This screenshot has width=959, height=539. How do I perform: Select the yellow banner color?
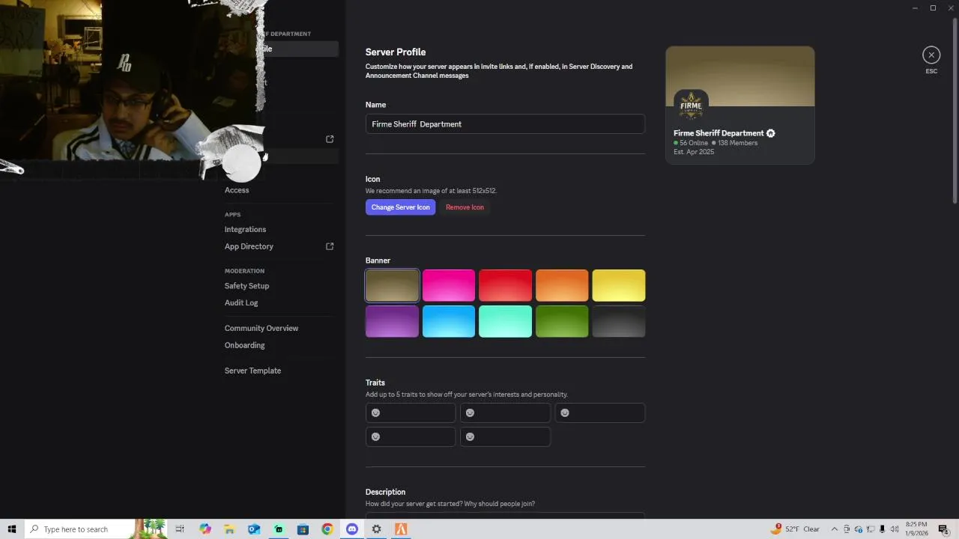[619, 285]
